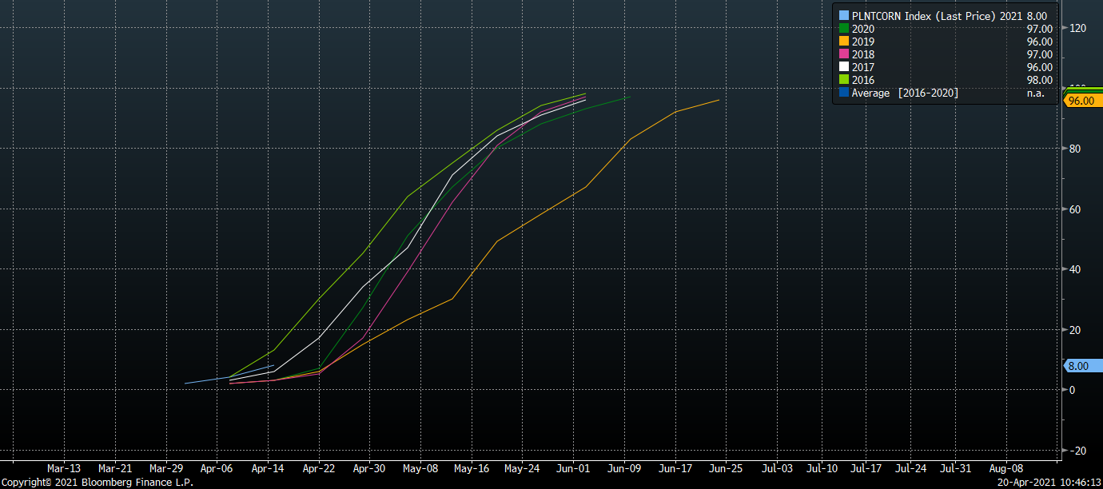Click the 20-Apr-2021 10:46:13 timestamp
Viewport: 1103px width, 489px height.
(1049, 483)
